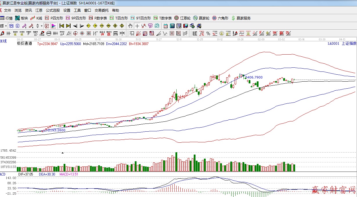Open the 江恩 menu
The width and height of the screenshot is (357, 197).
click(39, 10)
